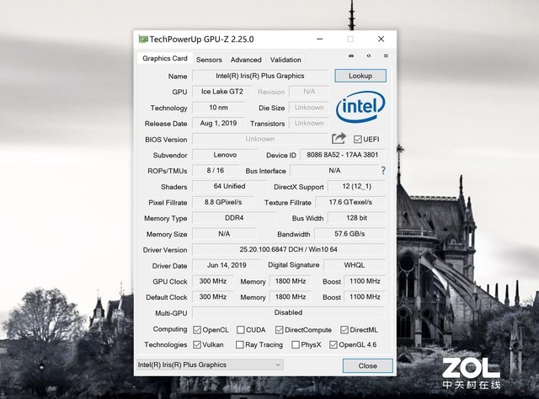
Task: Click the Lookup button
Action: pyautogui.click(x=360, y=76)
